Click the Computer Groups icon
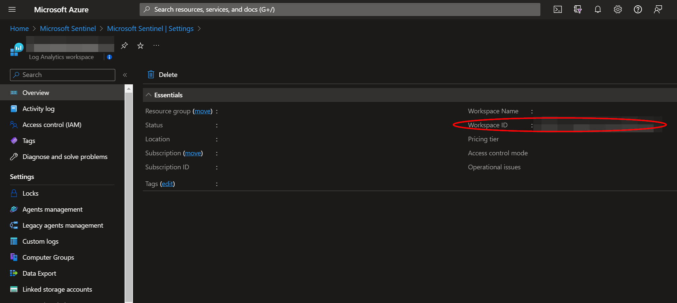The height and width of the screenshot is (303, 677). pyautogui.click(x=14, y=257)
